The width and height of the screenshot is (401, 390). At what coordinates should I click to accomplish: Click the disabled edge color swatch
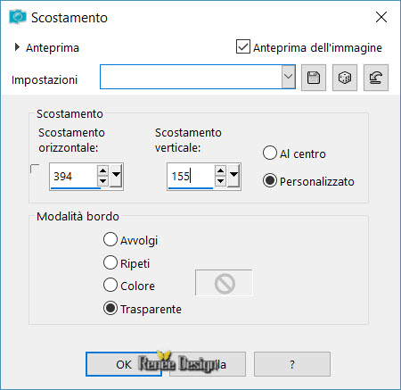[x=224, y=283]
